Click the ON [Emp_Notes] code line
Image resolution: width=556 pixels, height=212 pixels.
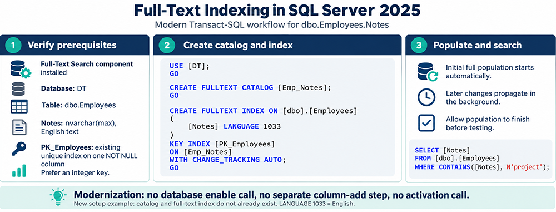coord(201,152)
